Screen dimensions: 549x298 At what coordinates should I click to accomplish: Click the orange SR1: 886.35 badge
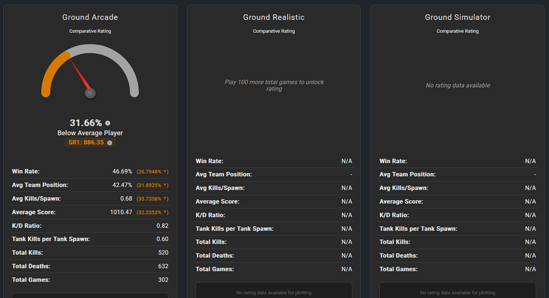coord(86,142)
